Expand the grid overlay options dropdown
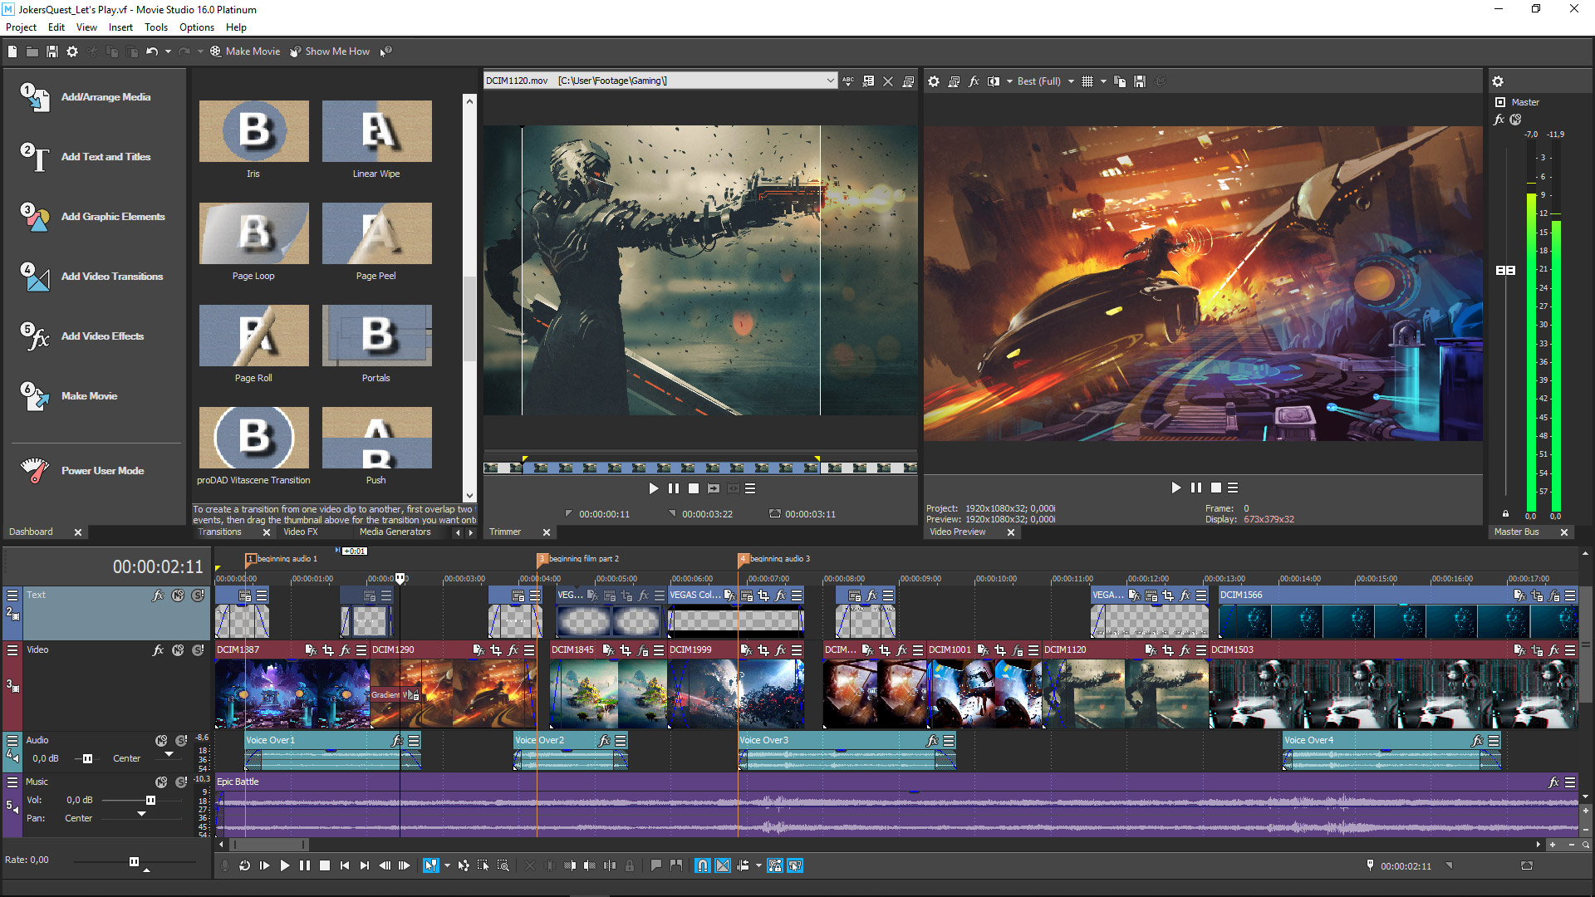Screen dimensions: 1595x897 [x=1105, y=81]
